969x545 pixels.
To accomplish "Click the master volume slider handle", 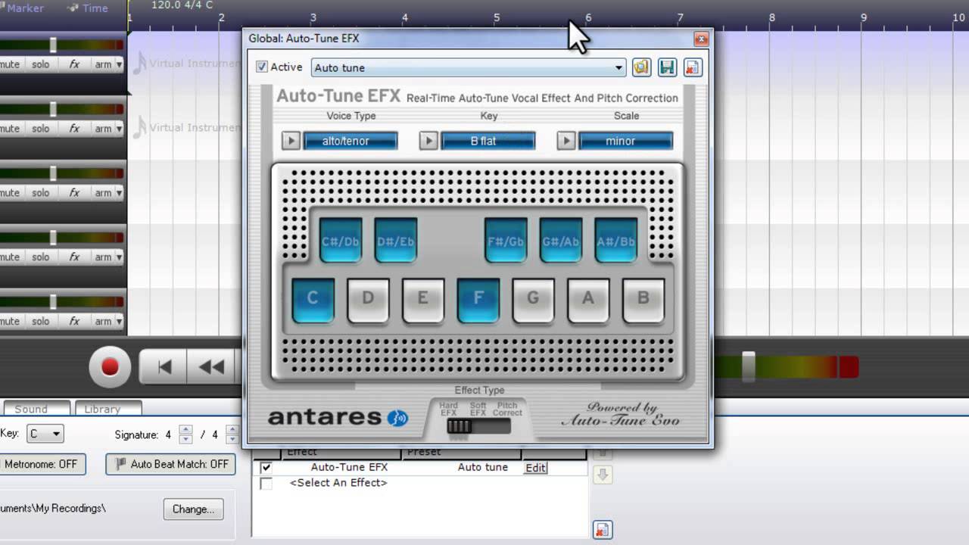I will [x=748, y=367].
